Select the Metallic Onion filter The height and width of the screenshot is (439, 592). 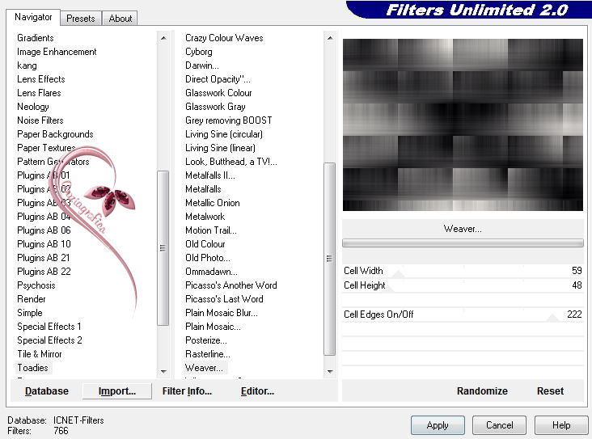212,203
